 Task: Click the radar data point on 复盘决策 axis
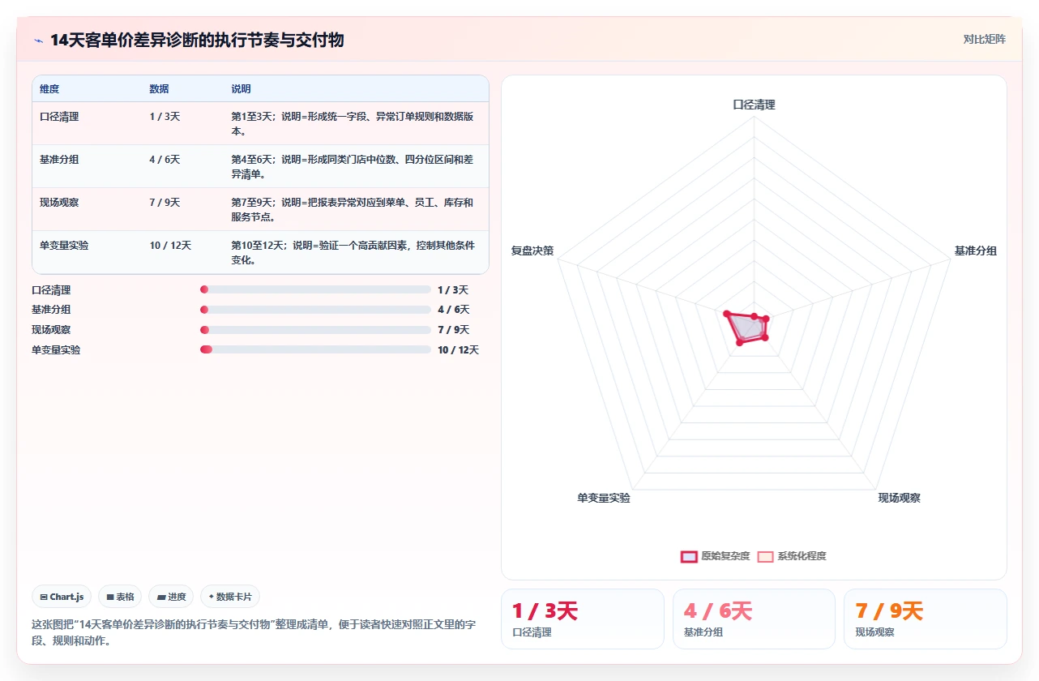(727, 314)
